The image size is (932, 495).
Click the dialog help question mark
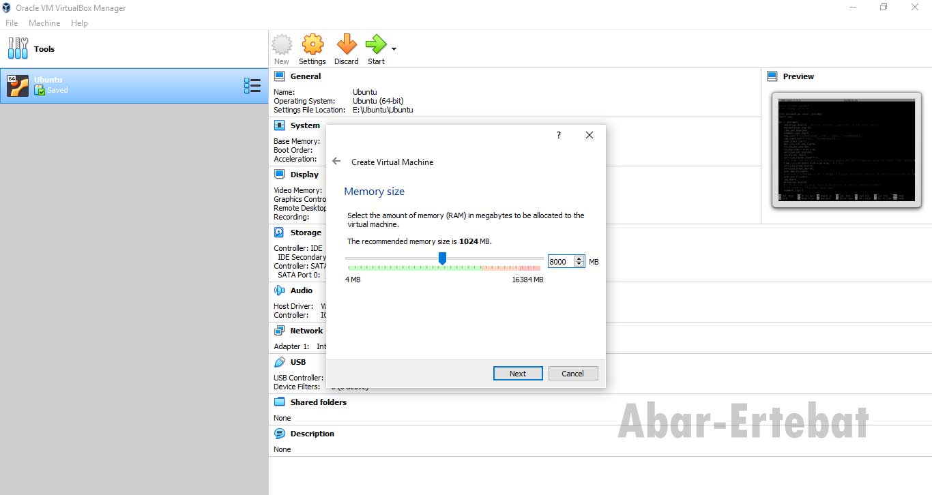[558, 135]
